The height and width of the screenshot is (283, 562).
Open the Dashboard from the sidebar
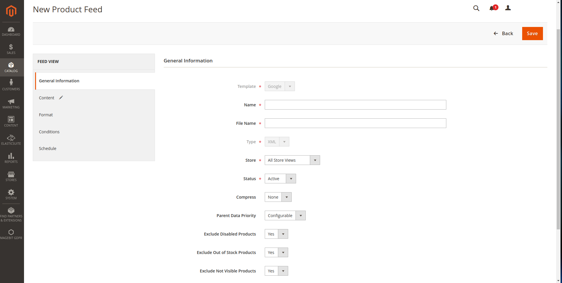point(11,31)
